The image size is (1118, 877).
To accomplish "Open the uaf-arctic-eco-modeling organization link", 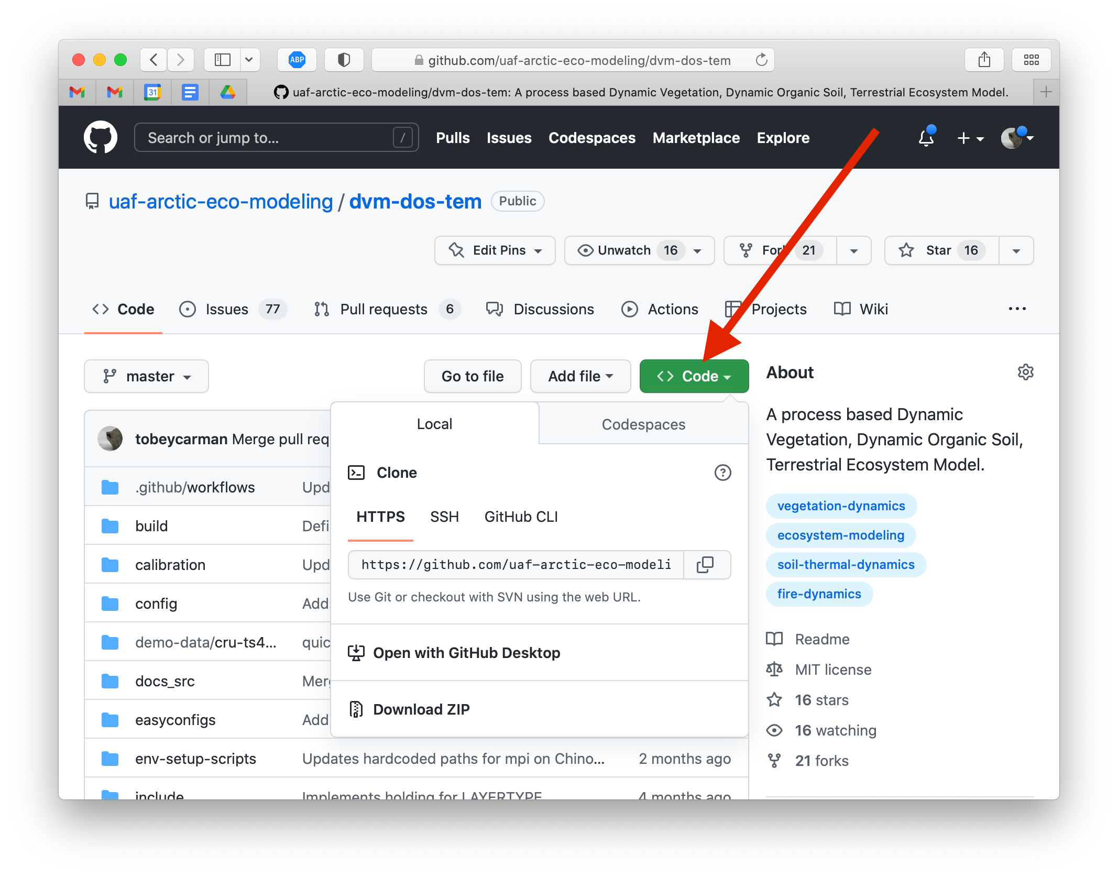I will pyautogui.click(x=221, y=201).
